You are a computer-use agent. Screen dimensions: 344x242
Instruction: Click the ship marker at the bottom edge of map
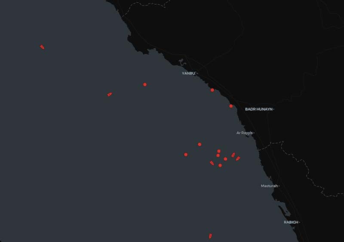pos(210,236)
